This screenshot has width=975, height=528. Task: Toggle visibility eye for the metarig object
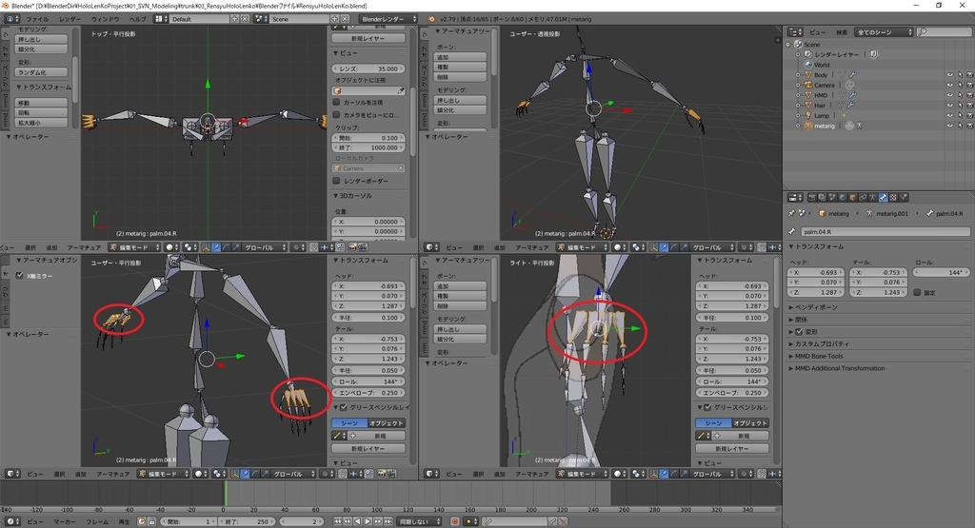click(949, 126)
